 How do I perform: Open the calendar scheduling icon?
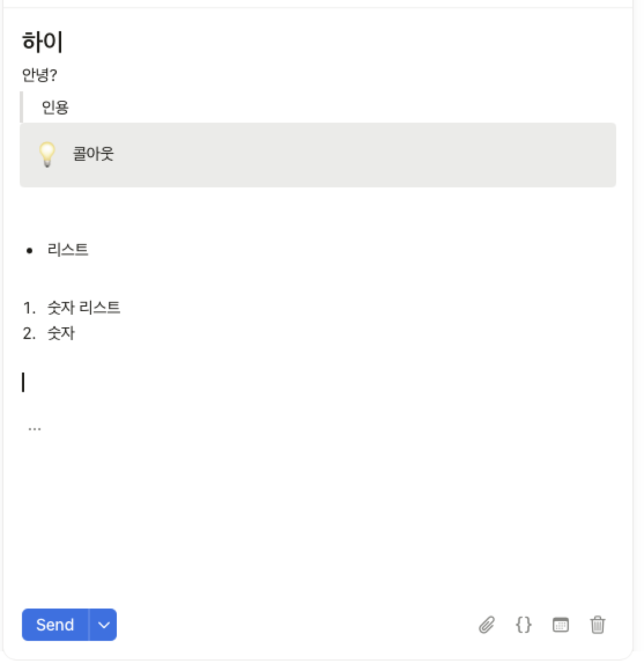(x=561, y=625)
